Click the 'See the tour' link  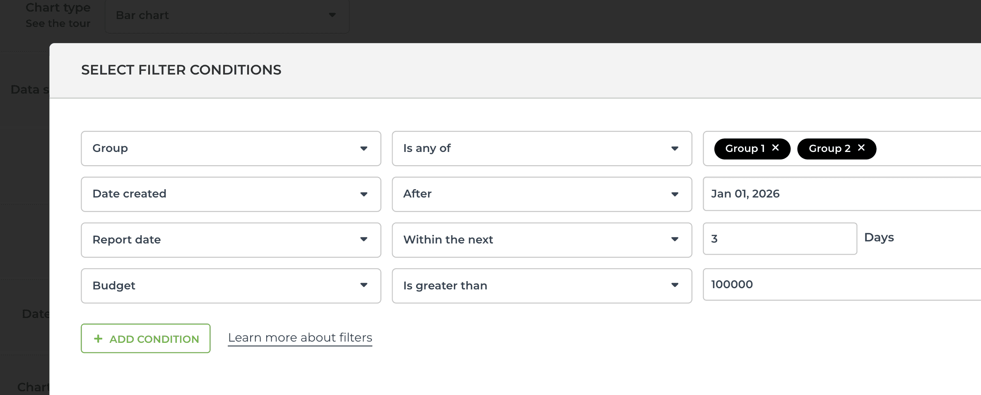coord(58,24)
